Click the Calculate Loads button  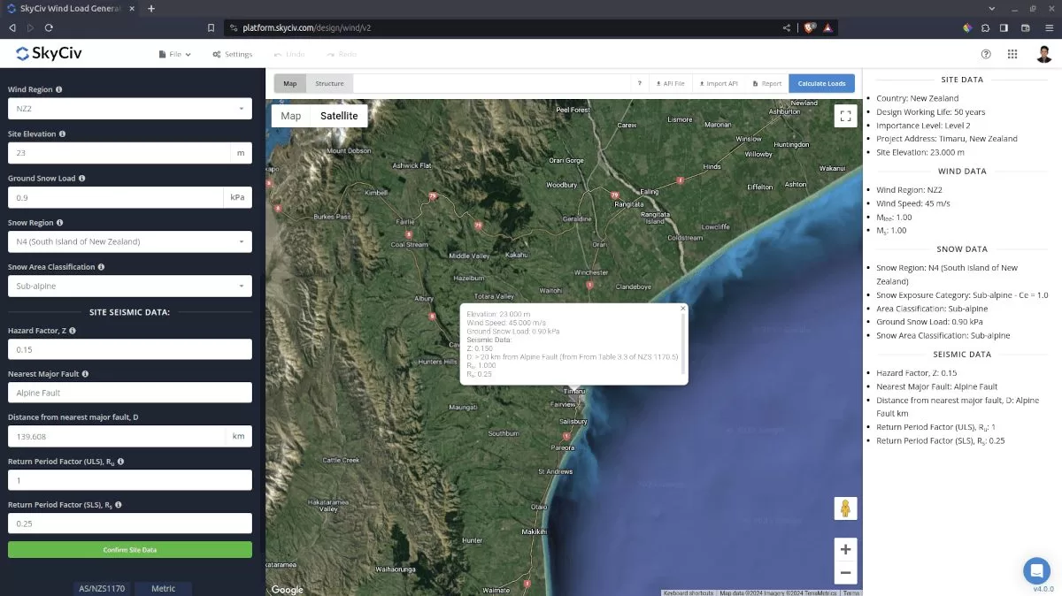pos(821,84)
